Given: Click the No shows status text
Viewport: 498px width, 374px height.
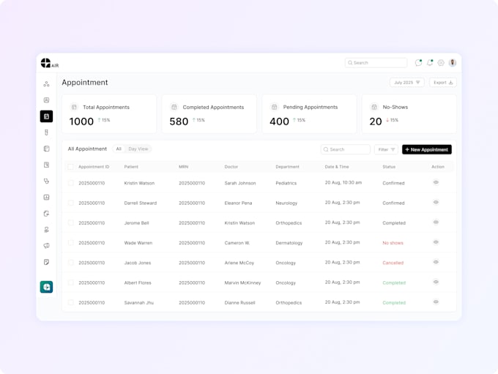Looking at the screenshot, I should point(393,243).
